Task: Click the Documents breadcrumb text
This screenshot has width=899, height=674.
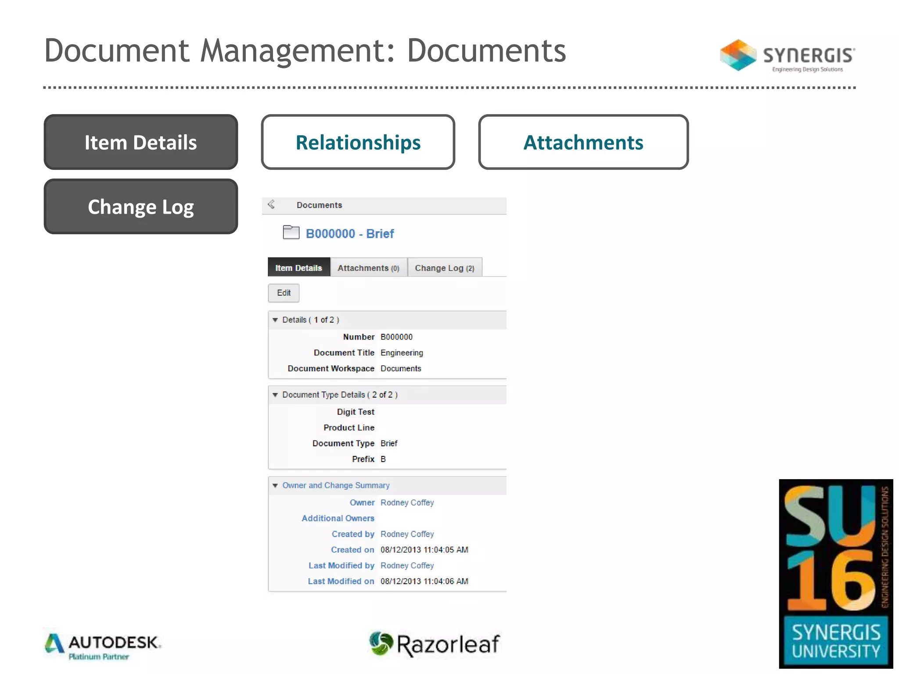Action: pos(319,205)
